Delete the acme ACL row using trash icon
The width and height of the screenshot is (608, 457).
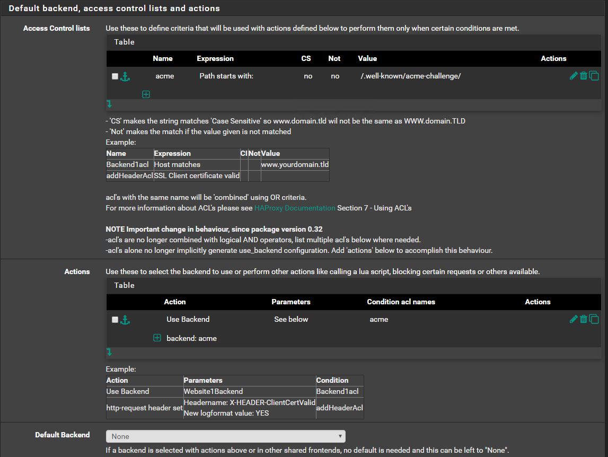coord(583,76)
